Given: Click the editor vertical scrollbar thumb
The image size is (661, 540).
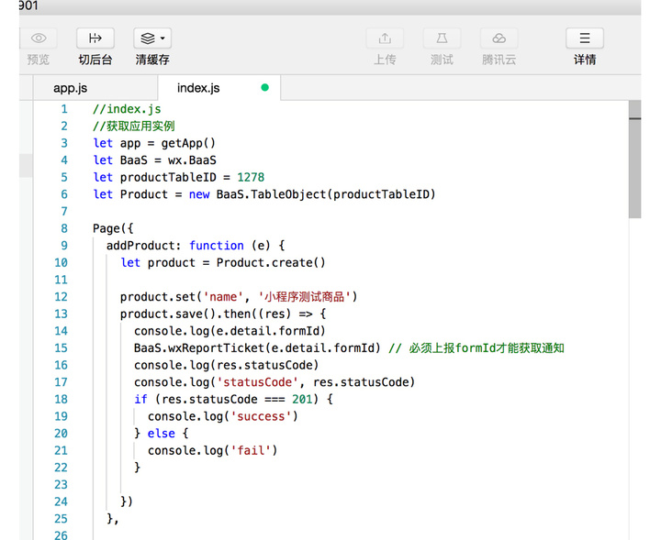Looking at the screenshot, I should point(634,160).
